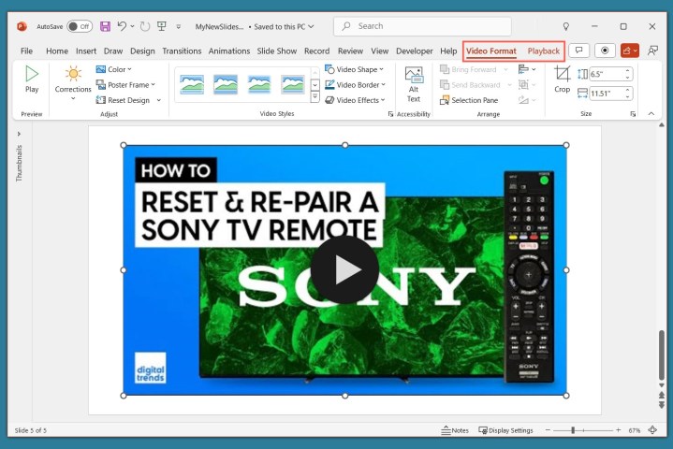This screenshot has height=449, width=673.
Task: Click the Undo icon
Action: [122, 26]
